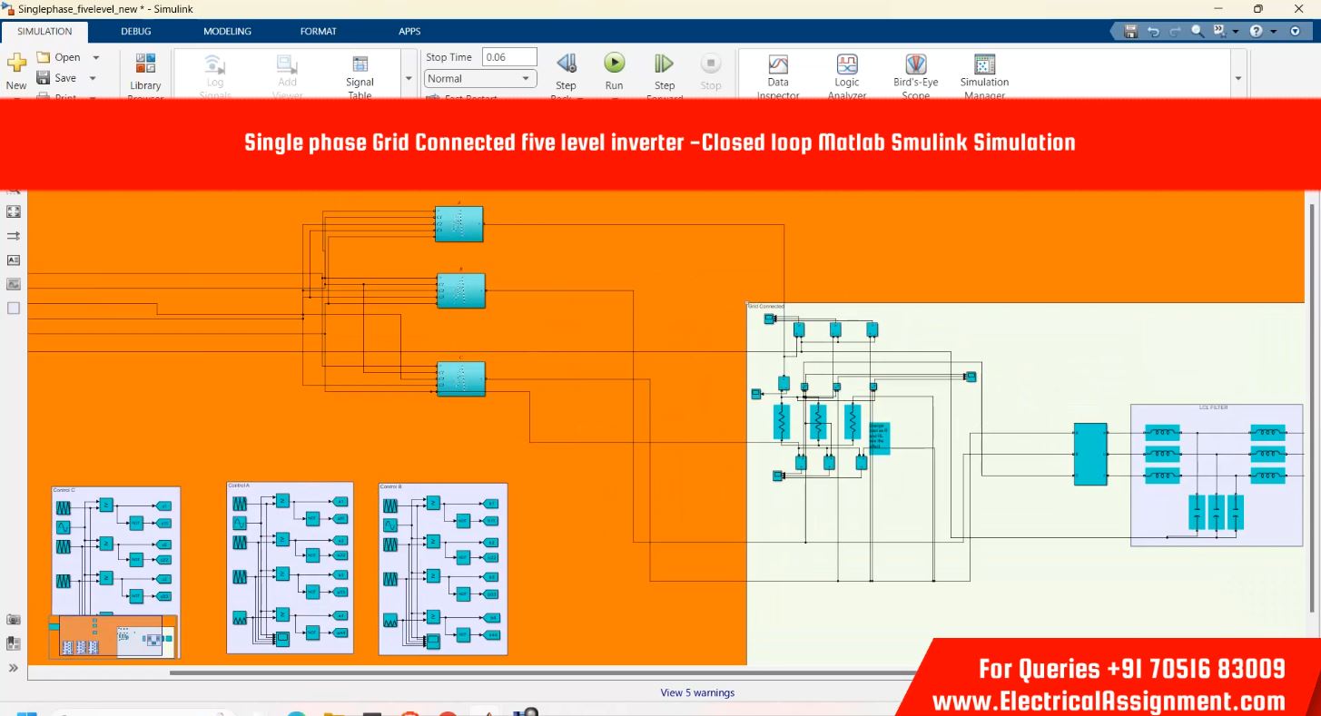Open the Logic Analyzer tool
1321x716 pixels.
[847, 65]
